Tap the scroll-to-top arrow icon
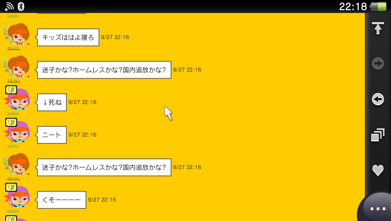The width and height of the screenshot is (391, 221). point(378,28)
